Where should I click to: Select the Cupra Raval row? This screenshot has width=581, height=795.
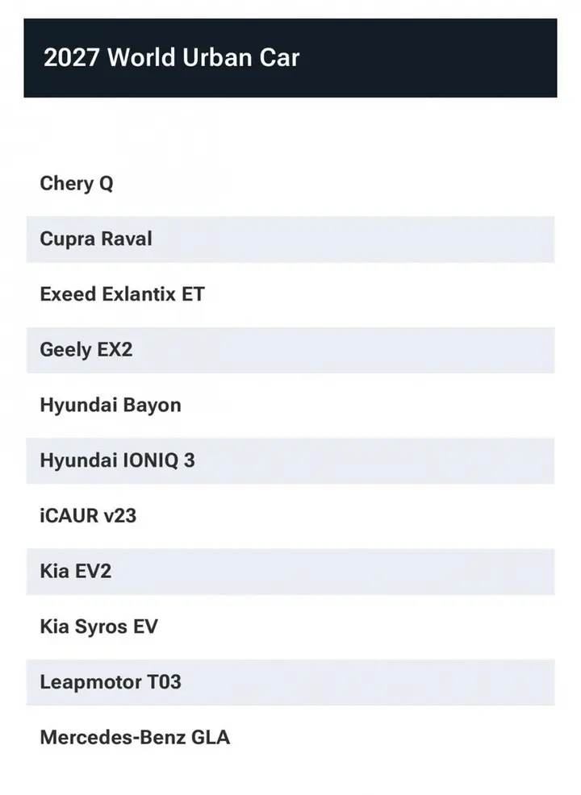(x=290, y=239)
